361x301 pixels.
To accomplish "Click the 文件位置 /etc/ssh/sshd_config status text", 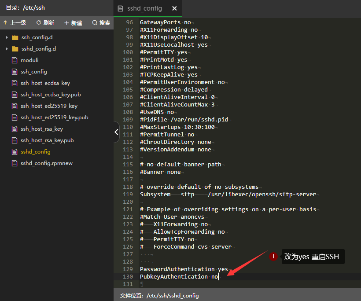I will (159, 295).
